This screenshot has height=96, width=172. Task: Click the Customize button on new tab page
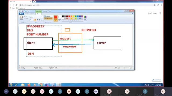157,80
